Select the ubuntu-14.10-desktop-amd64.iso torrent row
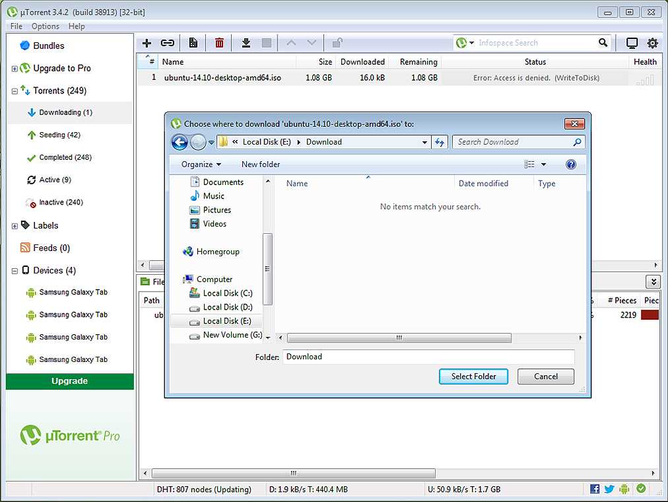The height and width of the screenshot is (502, 668). [399, 78]
